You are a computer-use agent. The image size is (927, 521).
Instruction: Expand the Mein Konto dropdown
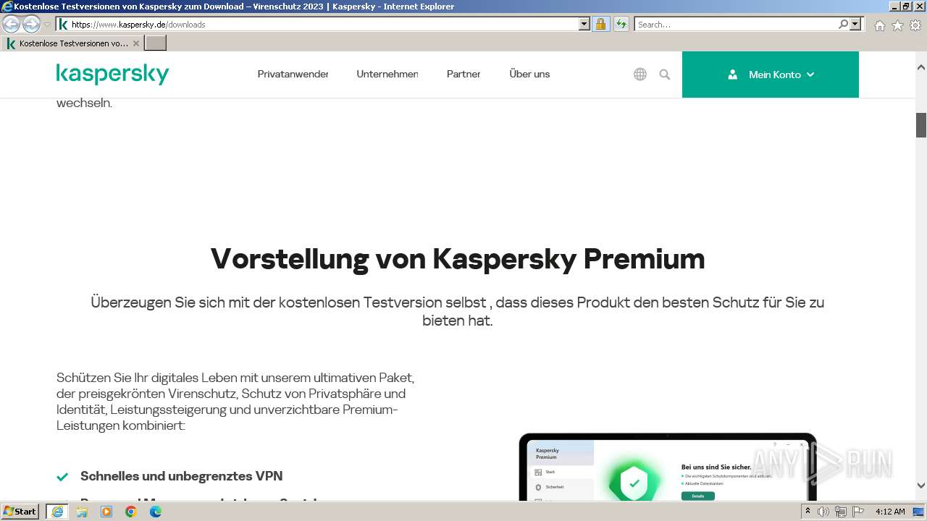coord(771,74)
